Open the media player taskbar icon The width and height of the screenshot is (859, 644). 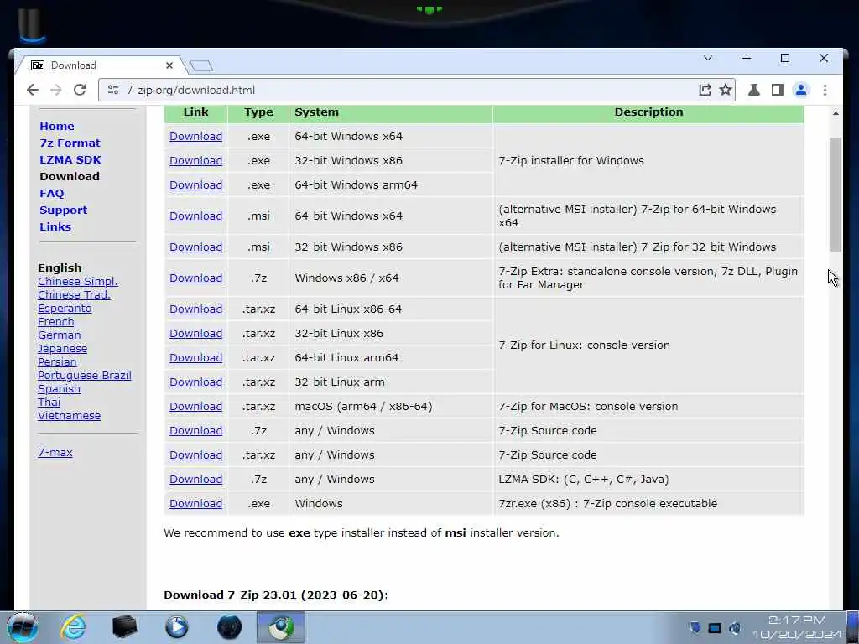pyautogui.click(x=176, y=627)
